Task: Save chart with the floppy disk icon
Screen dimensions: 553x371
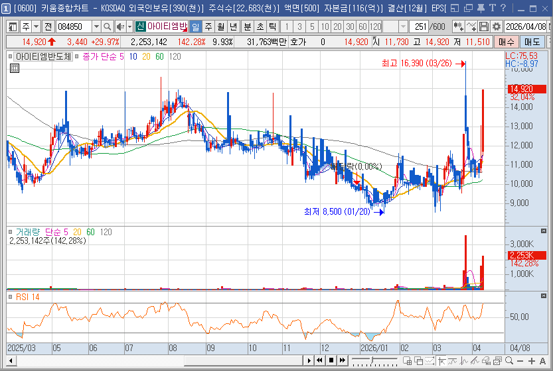Action: pyautogui.click(x=484, y=26)
